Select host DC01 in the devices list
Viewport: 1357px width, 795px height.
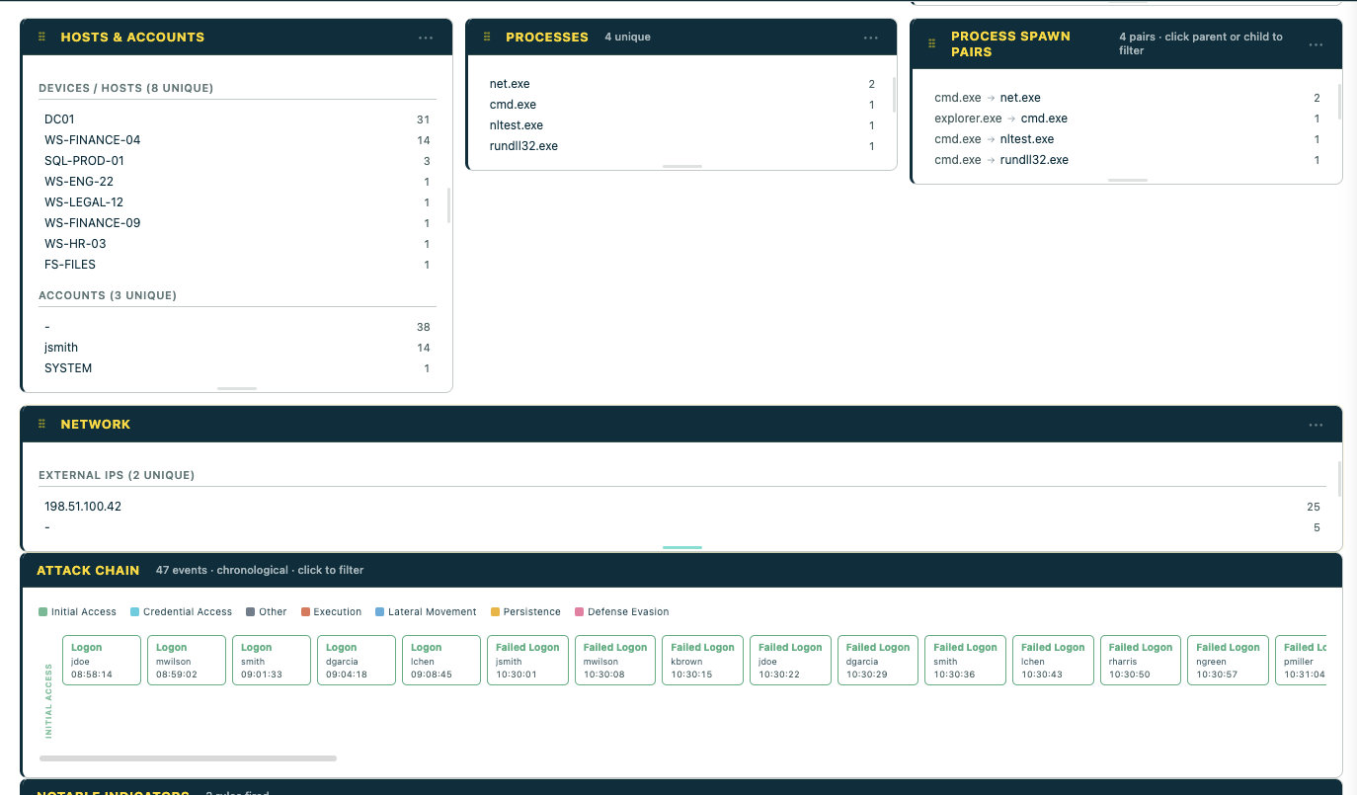pyautogui.click(x=237, y=119)
